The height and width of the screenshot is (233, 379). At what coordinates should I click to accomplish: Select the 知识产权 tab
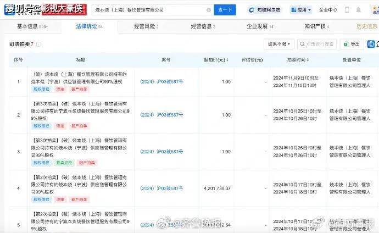[x=316, y=26]
